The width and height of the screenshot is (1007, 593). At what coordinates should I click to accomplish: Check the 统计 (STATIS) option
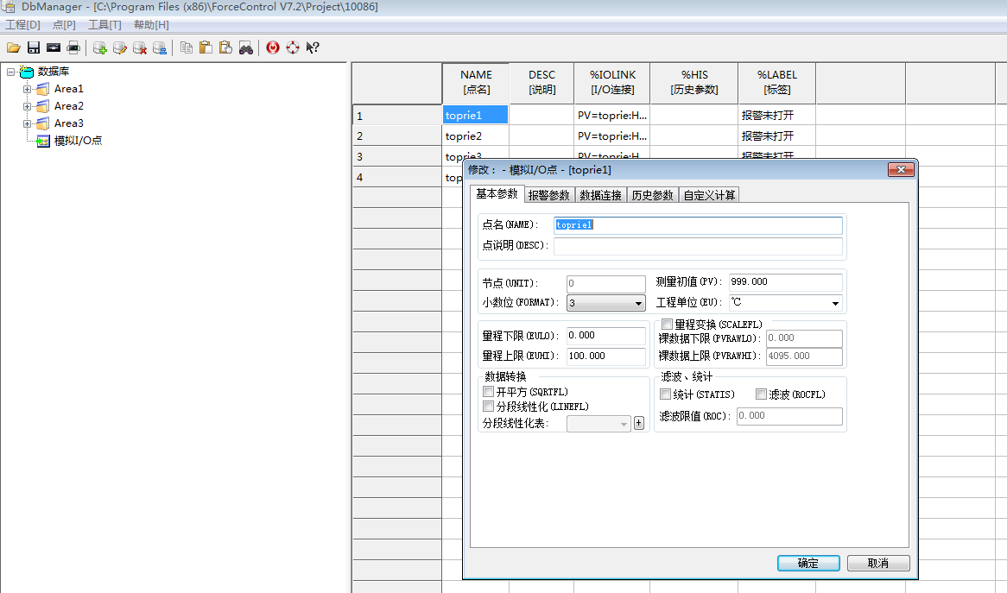(x=666, y=394)
